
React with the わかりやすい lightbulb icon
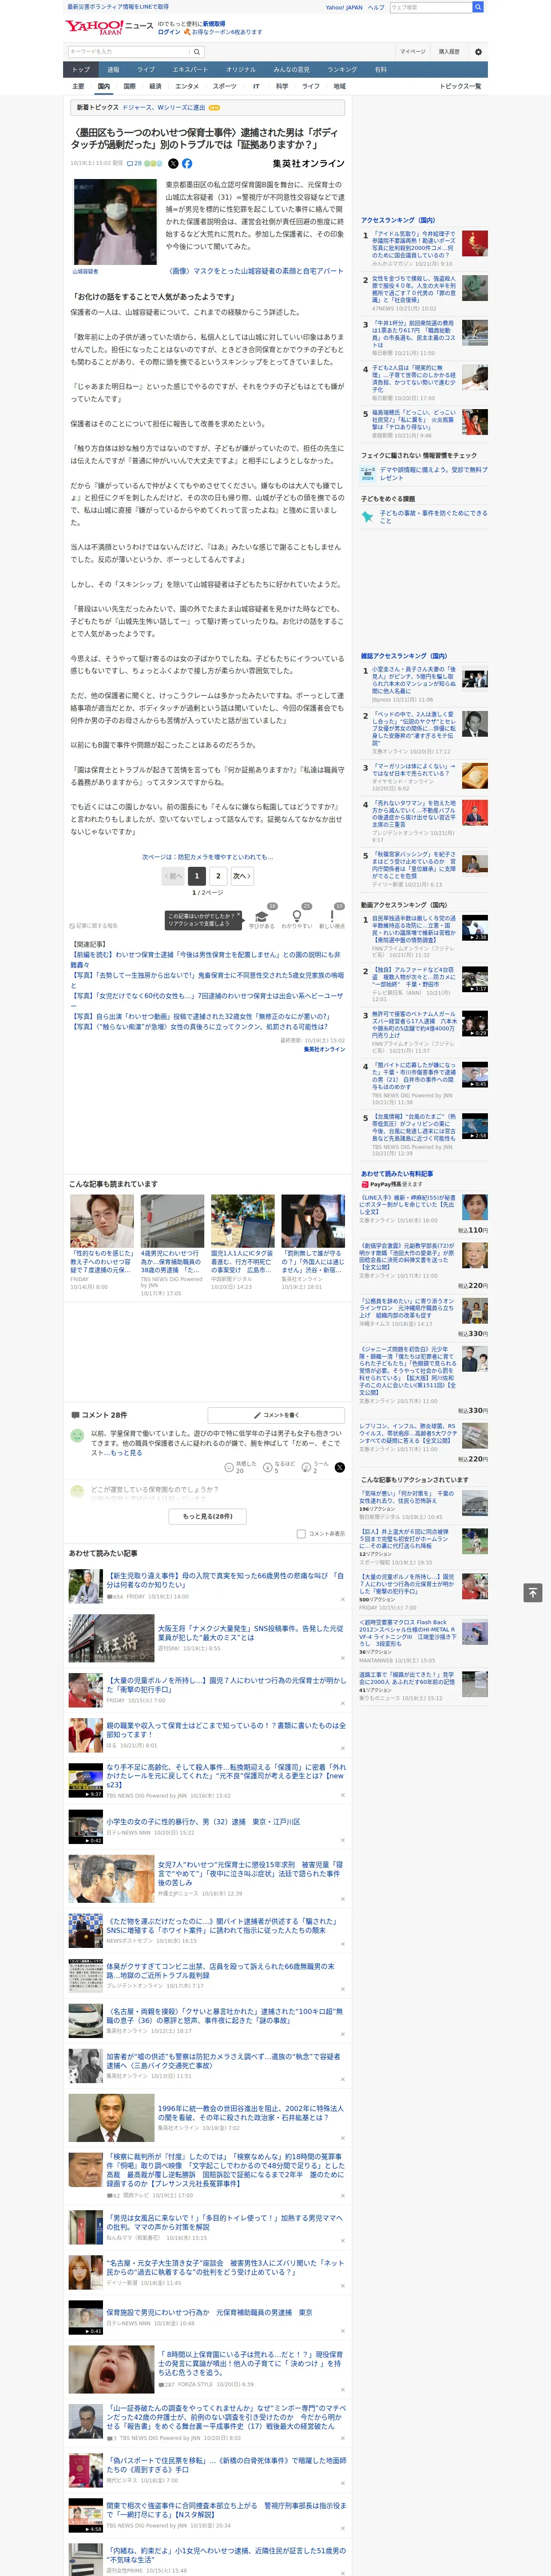[296, 916]
